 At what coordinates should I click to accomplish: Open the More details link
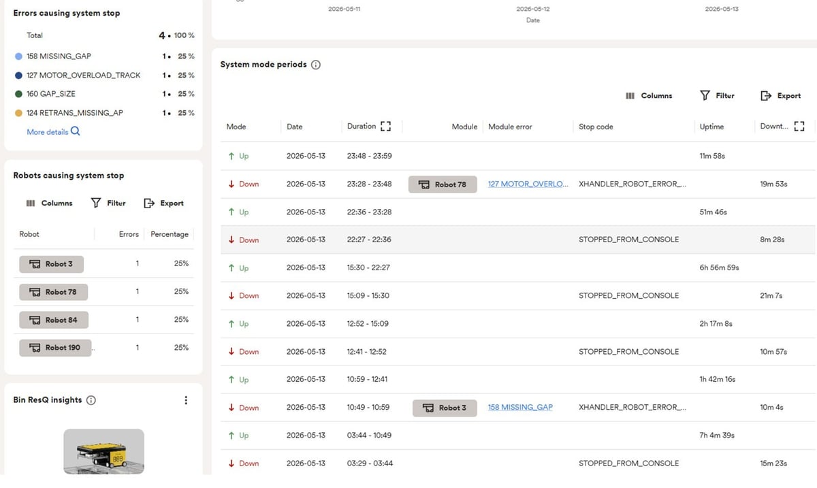pyautogui.click(x=48, y=132)
